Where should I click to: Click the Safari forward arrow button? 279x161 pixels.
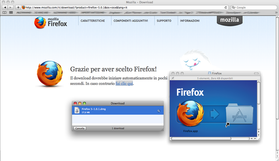tap(11, 7)
